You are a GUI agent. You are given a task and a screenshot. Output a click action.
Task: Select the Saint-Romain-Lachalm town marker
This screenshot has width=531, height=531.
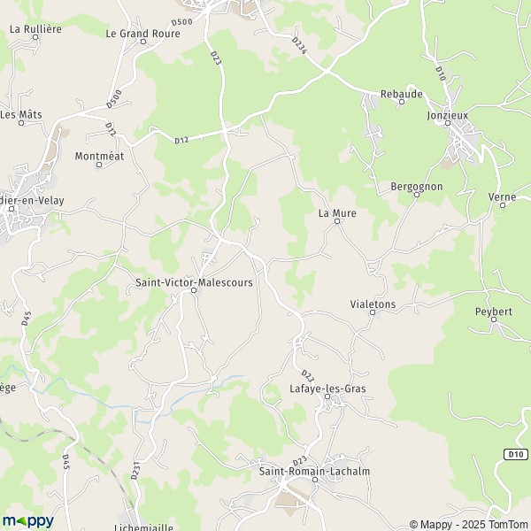click(x=315, y=480)
